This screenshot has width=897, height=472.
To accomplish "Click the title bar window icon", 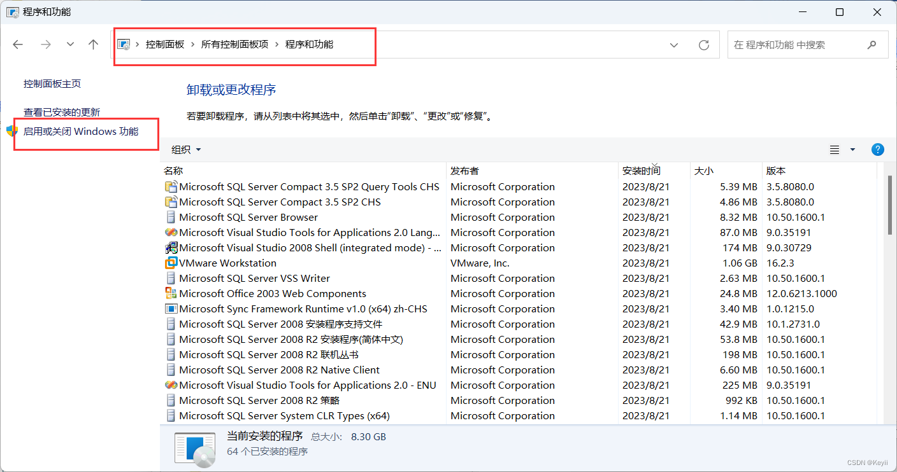I will pyautogui.click(x=12, y=12).
